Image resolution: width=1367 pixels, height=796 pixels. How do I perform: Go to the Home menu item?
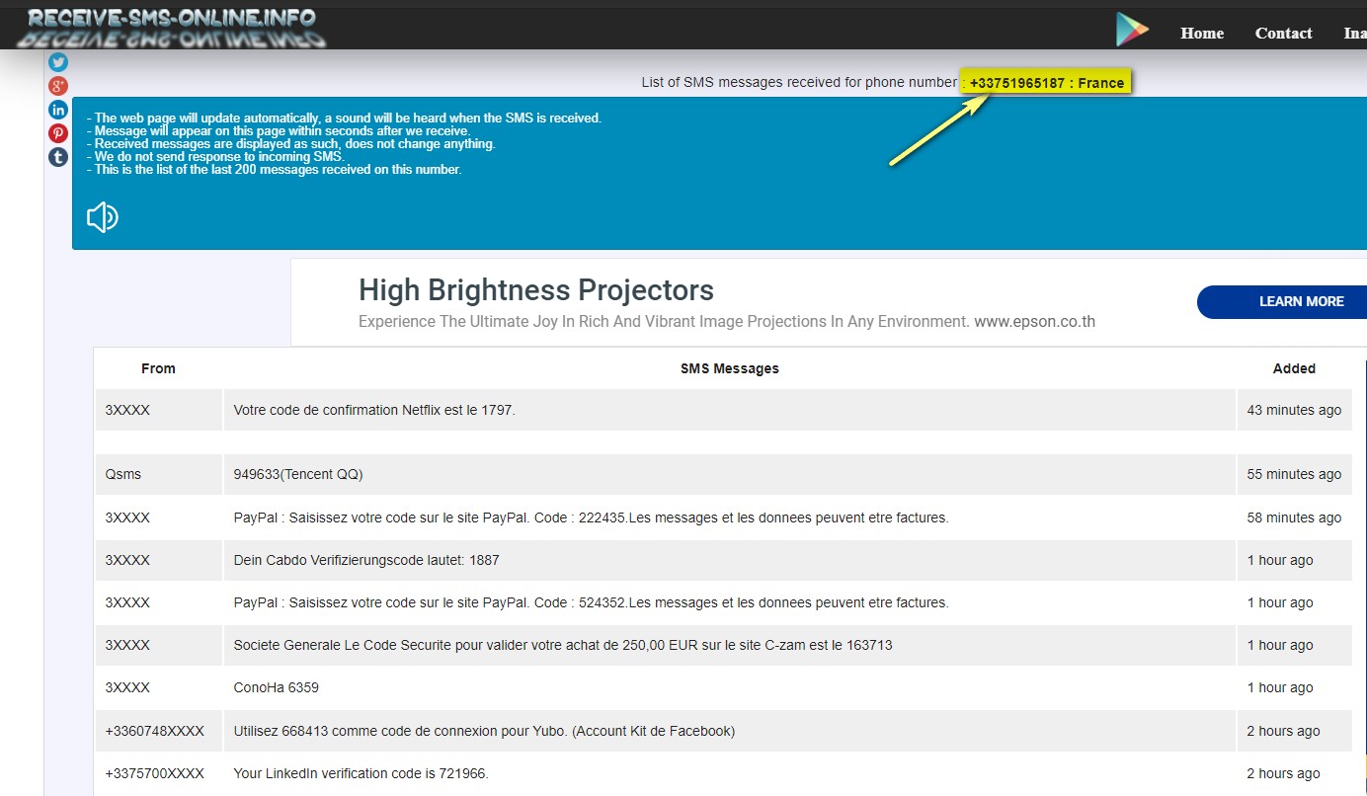pyautogui.click(x=1202, y=33)
